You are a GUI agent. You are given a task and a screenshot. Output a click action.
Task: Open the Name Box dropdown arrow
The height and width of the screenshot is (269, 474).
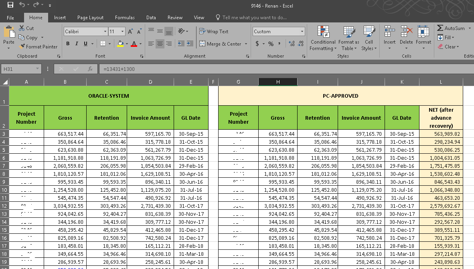point(38,69)
